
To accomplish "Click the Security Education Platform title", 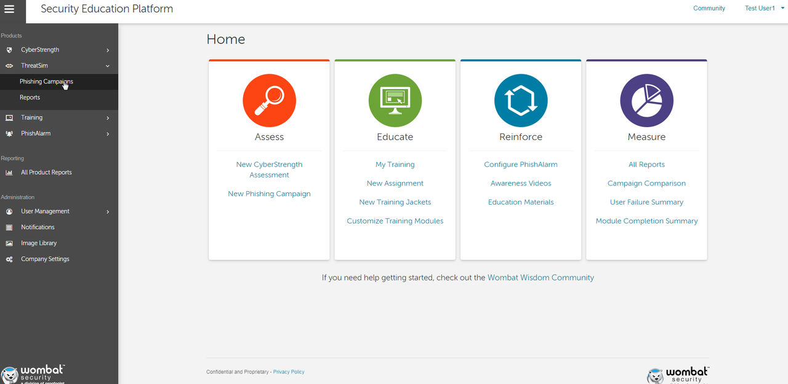I will click(x=107, y=9).
